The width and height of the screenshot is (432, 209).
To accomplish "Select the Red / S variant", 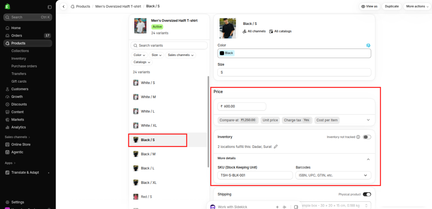I will pos(168,197).
